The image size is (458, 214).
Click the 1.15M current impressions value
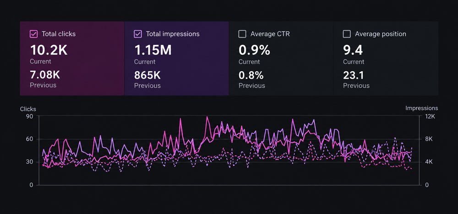[x=153, y=50]
